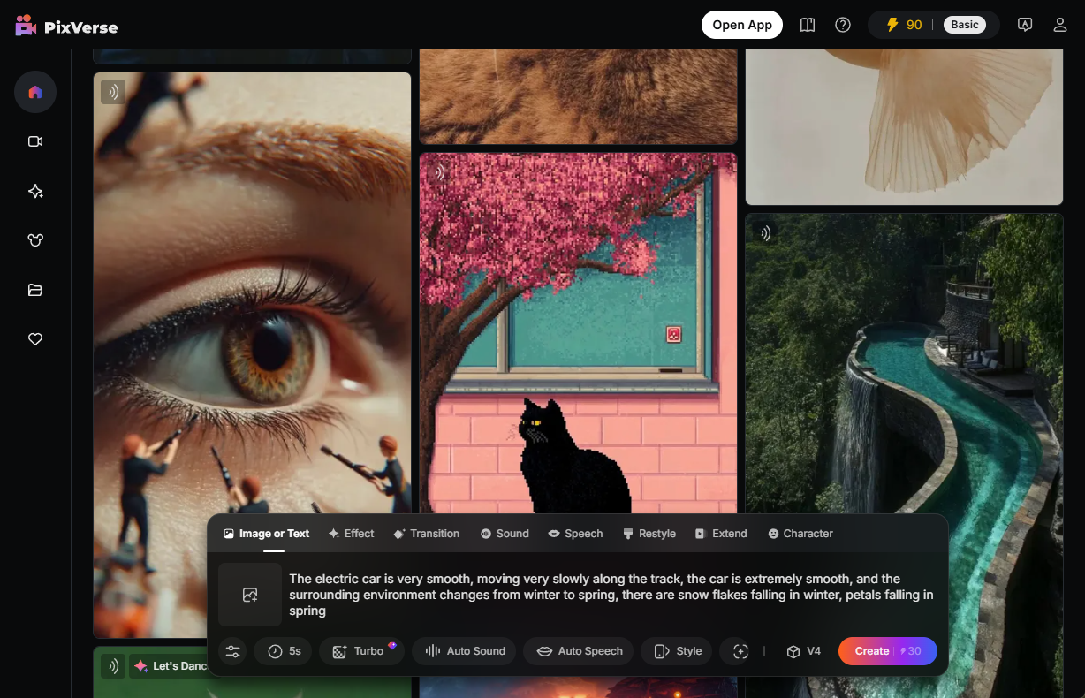Click into the prompt text field
Viewport: 1085px width, 698px height.
point(611,595)
